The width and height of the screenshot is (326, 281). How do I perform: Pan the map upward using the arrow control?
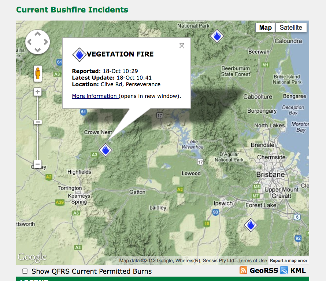37,34
